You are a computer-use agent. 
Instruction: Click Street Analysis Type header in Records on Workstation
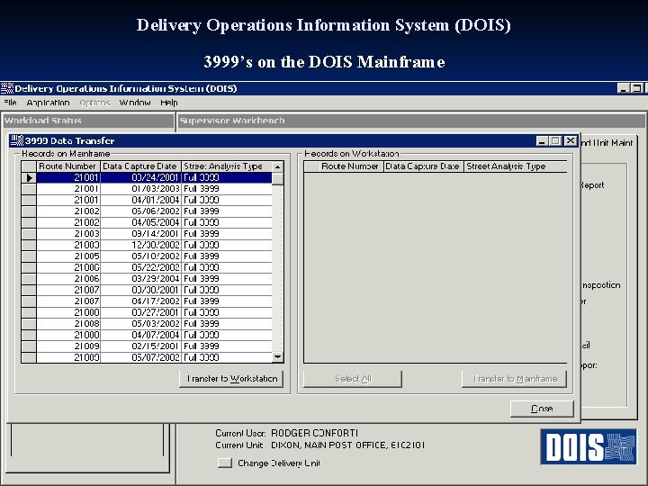coord(515,166)
